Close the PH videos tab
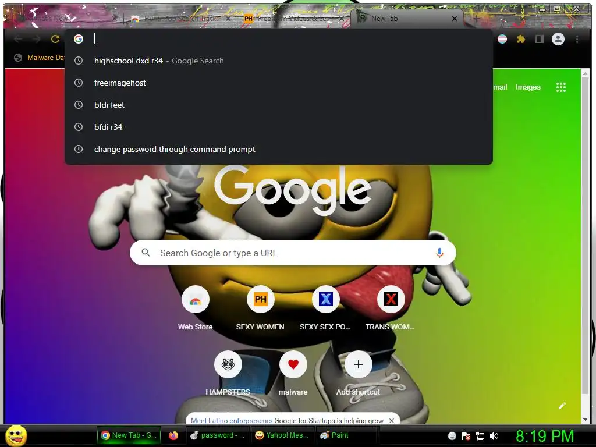This screenshot has width=596, height=447. point(341,19)
